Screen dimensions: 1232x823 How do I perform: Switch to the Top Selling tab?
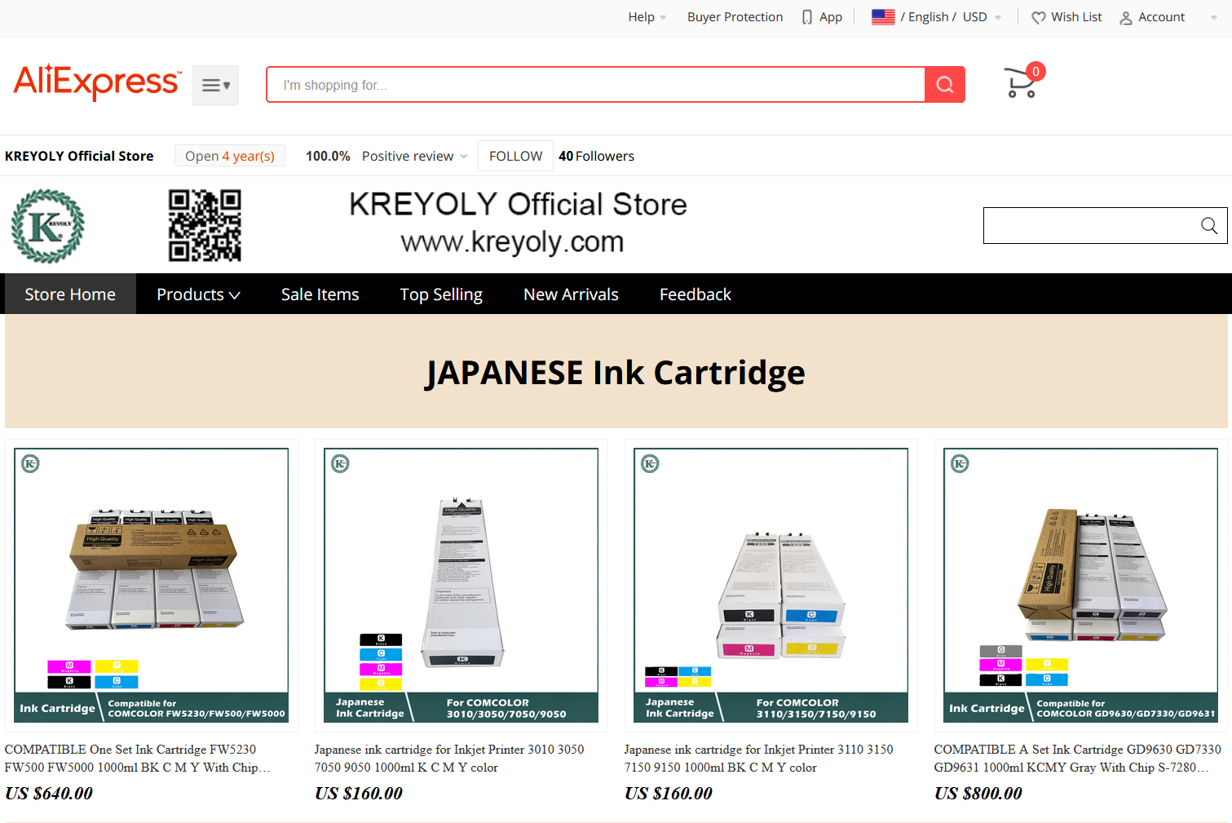[x=441, y=294]
